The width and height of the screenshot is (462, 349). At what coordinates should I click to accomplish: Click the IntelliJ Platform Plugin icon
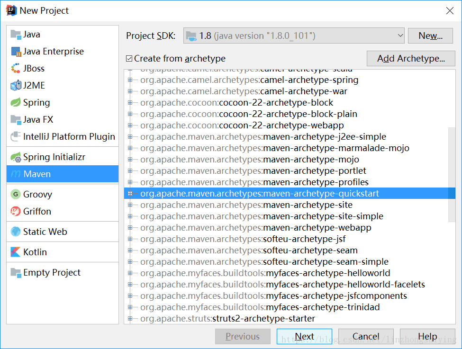click(16, 136)
